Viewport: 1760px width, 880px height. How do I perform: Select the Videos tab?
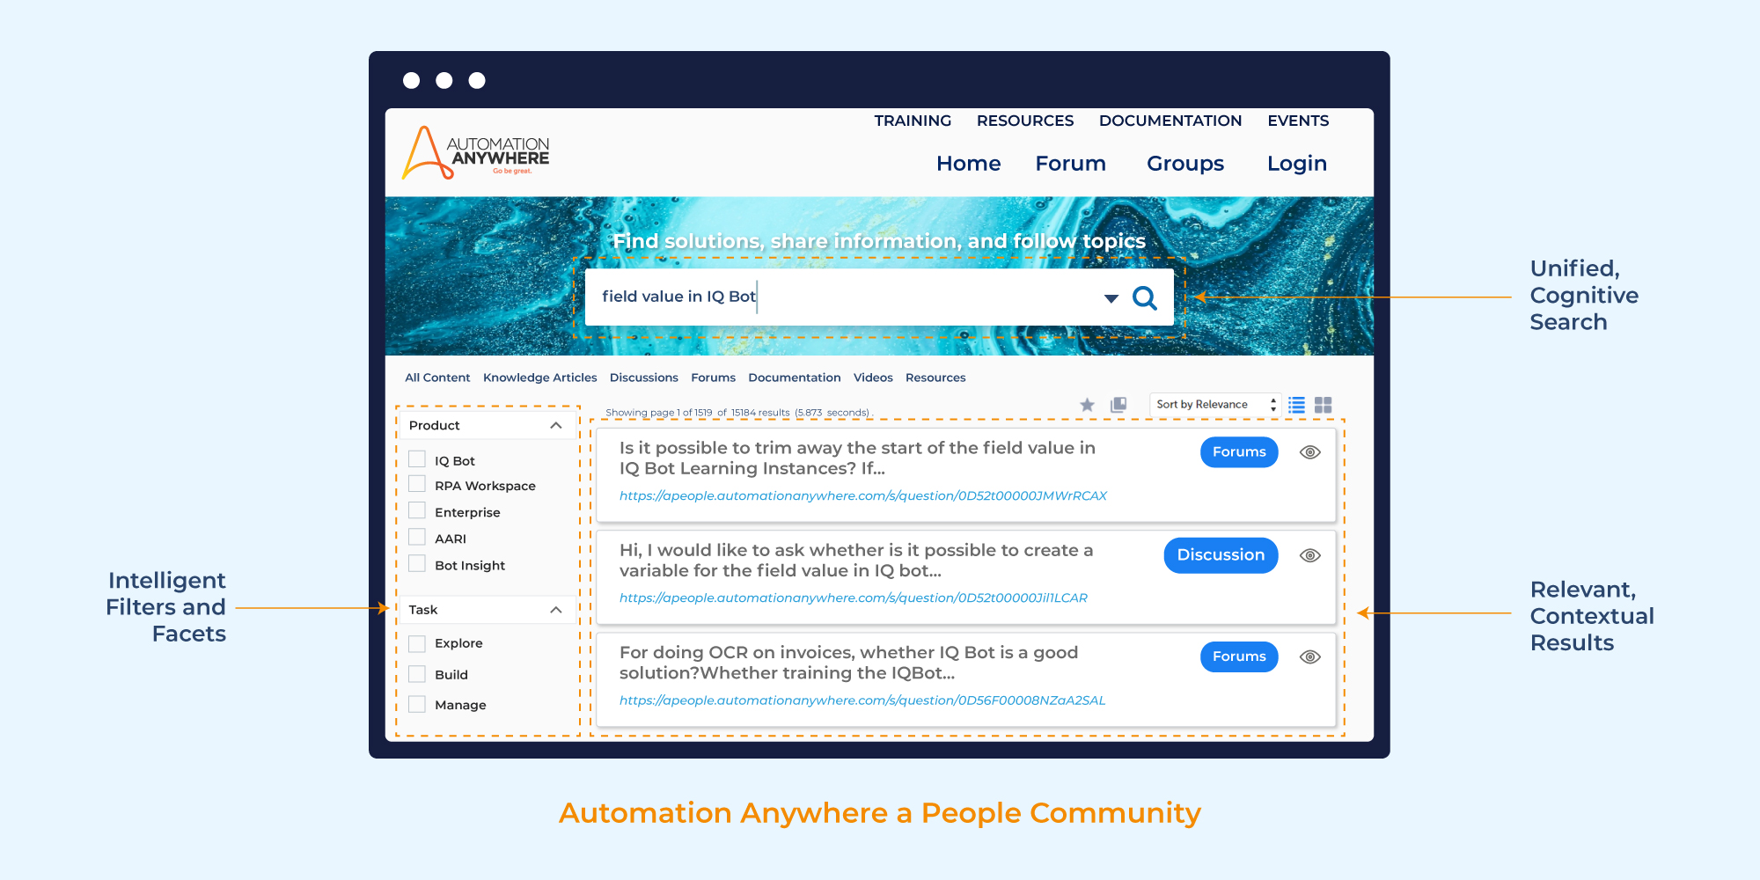(873, 378)
